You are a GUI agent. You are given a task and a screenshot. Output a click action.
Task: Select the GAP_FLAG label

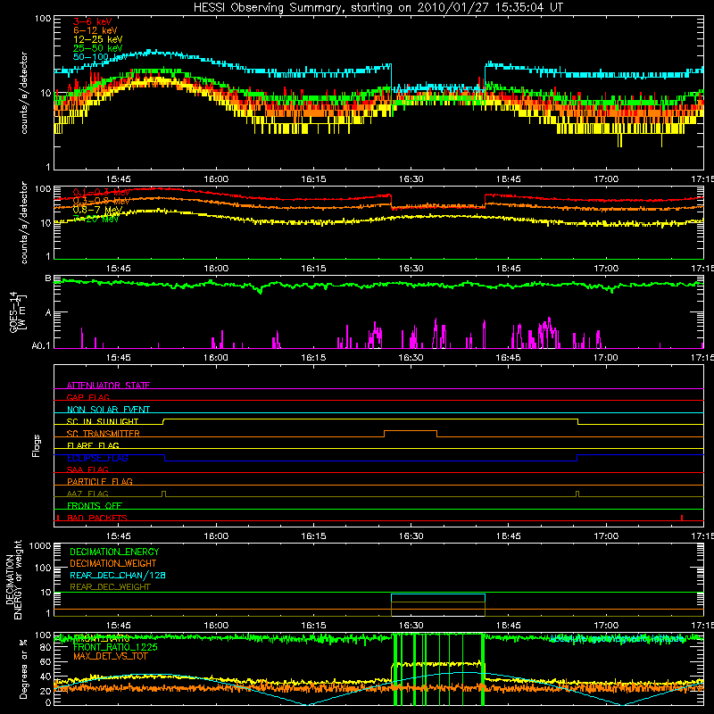click(x=87, y=397)
